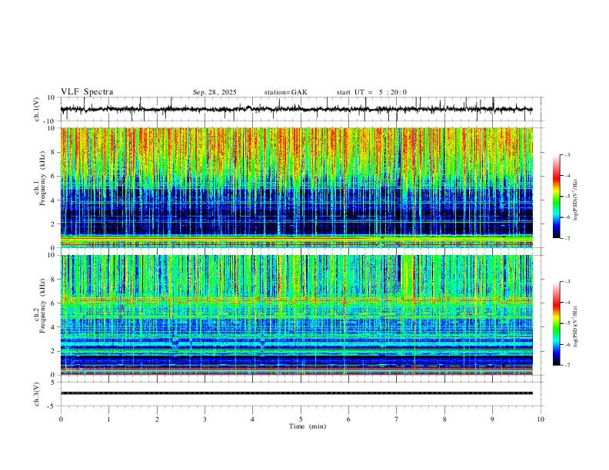Click the ch.1 spectrogram color scale bar

tap(556, 197)
